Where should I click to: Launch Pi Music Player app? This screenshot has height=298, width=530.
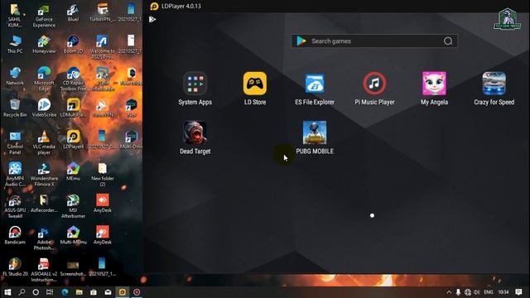click(x=374, y=84)
